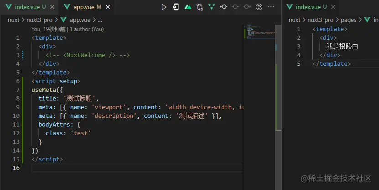Click line number 3 in right index.vue
This screenshot has width=379, height=190.
coord(299,47)
